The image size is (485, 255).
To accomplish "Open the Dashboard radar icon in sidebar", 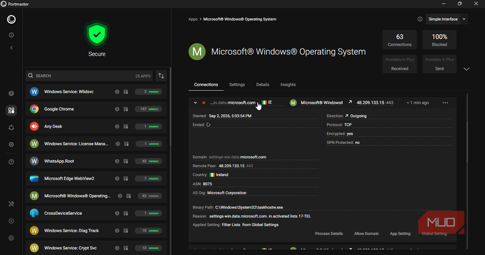I will click(x=11, y=93).
